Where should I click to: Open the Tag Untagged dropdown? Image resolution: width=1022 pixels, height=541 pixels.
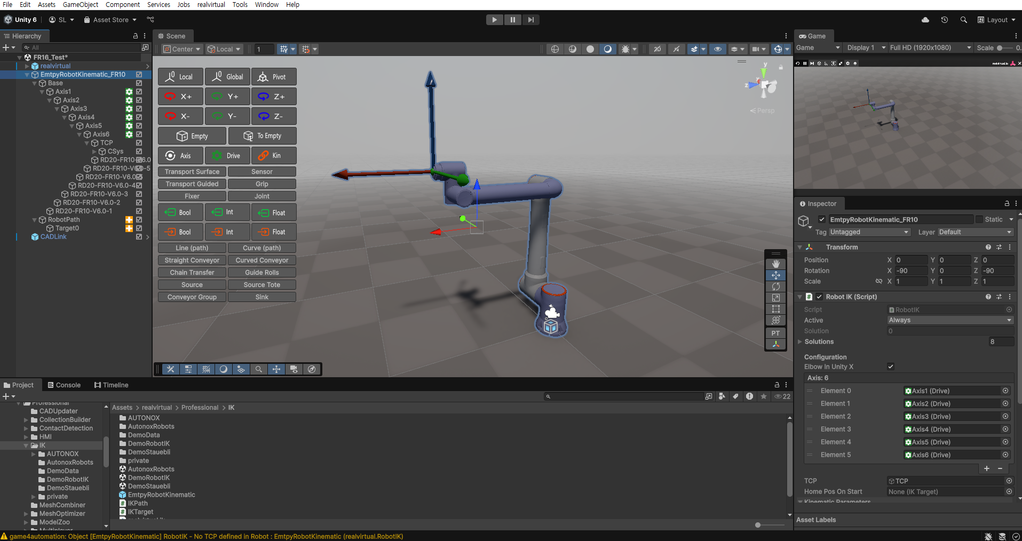pos(869,232)
